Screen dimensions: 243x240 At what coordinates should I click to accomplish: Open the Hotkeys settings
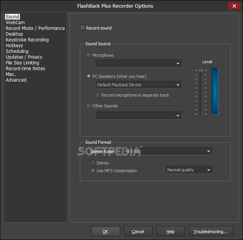click(14, 46)
